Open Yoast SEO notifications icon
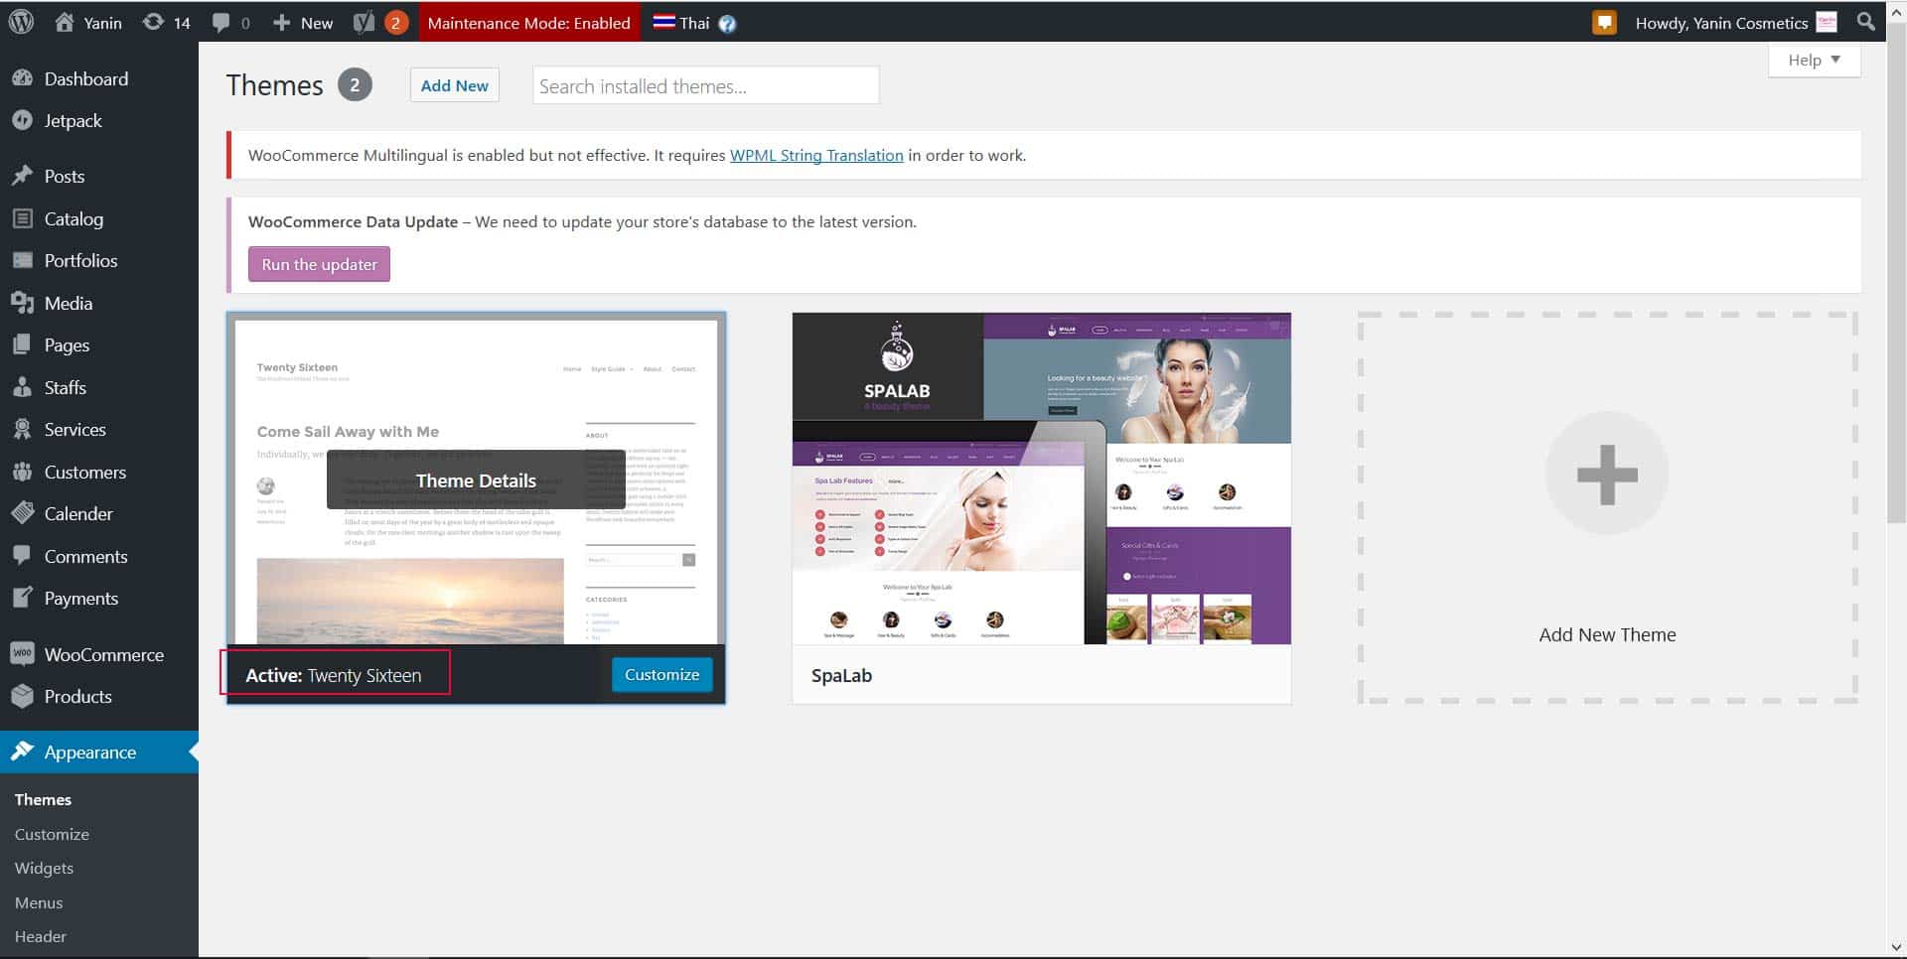Image resolution: width=1907 pixels, height=959 pixels. pos(365,22)
